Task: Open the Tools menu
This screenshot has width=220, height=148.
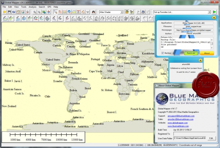Action: (24, 7)
